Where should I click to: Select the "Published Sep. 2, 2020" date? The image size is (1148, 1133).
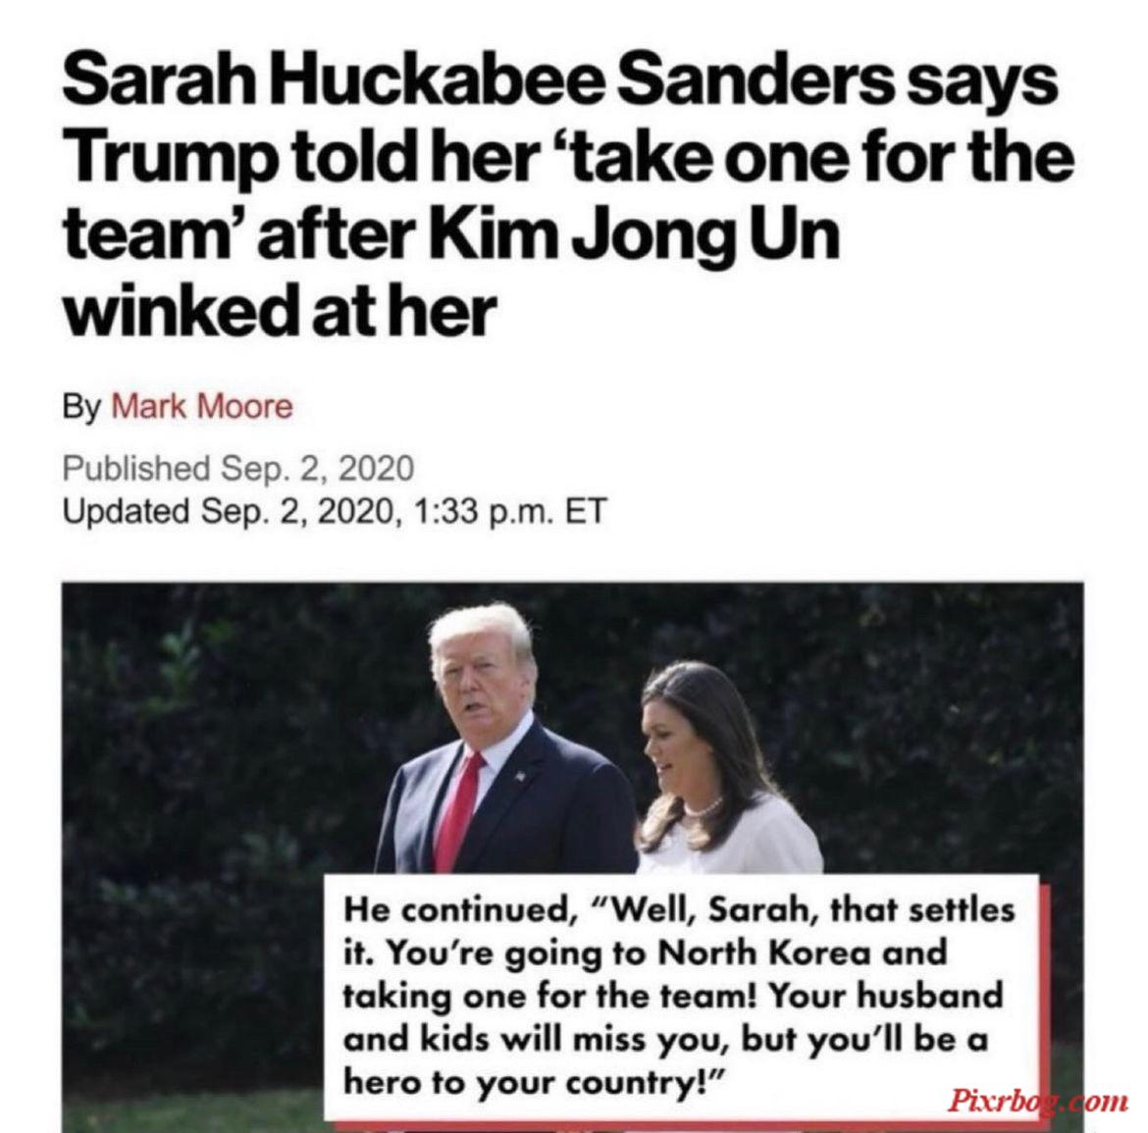click(238, 469)
